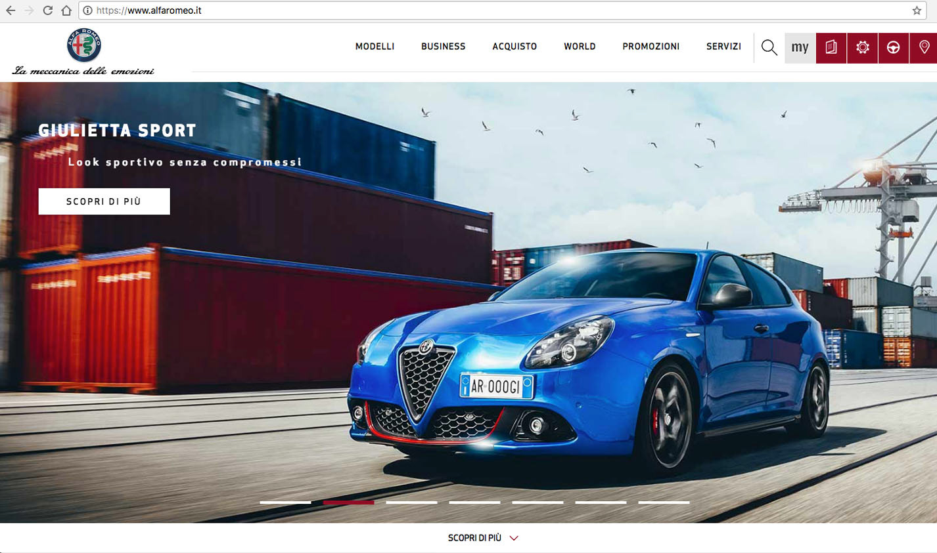Click the bottom SCOPRI DI PIÙ text link
Image resolution: width=937 pixels, height=553 pixels.
[x=474, y=538]
